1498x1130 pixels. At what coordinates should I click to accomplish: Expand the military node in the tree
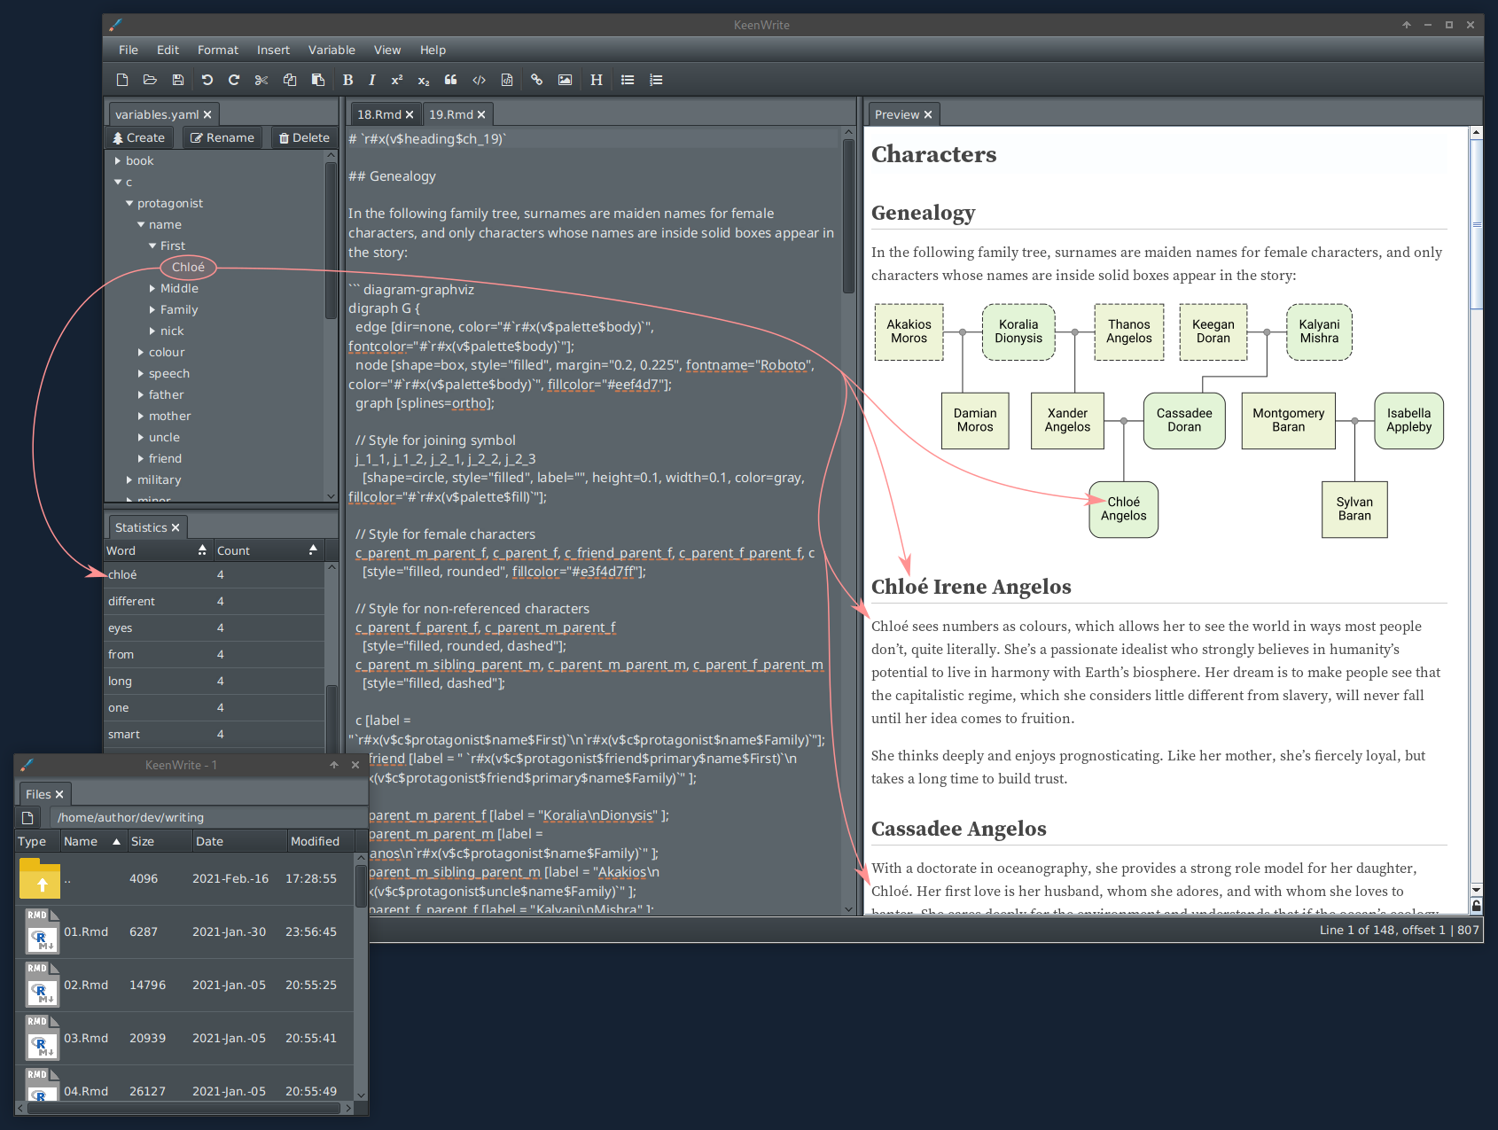click(x=129, y=480)
